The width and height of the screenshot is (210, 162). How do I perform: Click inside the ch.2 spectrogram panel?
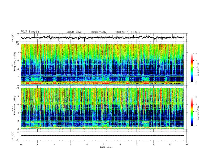click(x=102, y=109)
